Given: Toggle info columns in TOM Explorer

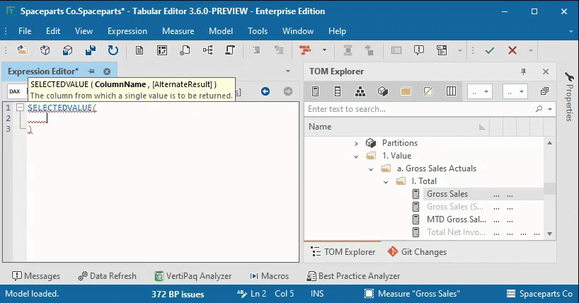Looking at the screenshot, I should coord(451,91).
